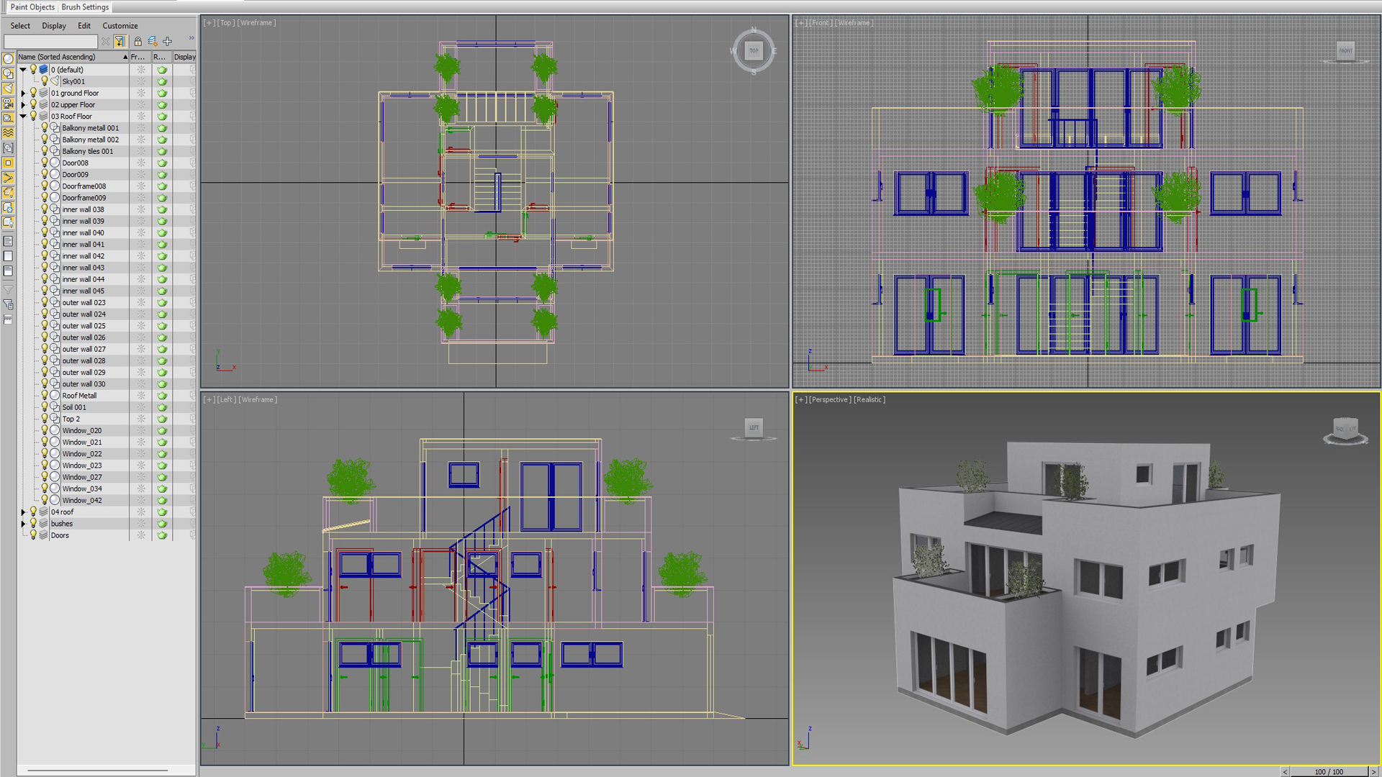Click the Wireframe label in Left viewport
This screenshot has height=777, width=1382.
(257, 400)
